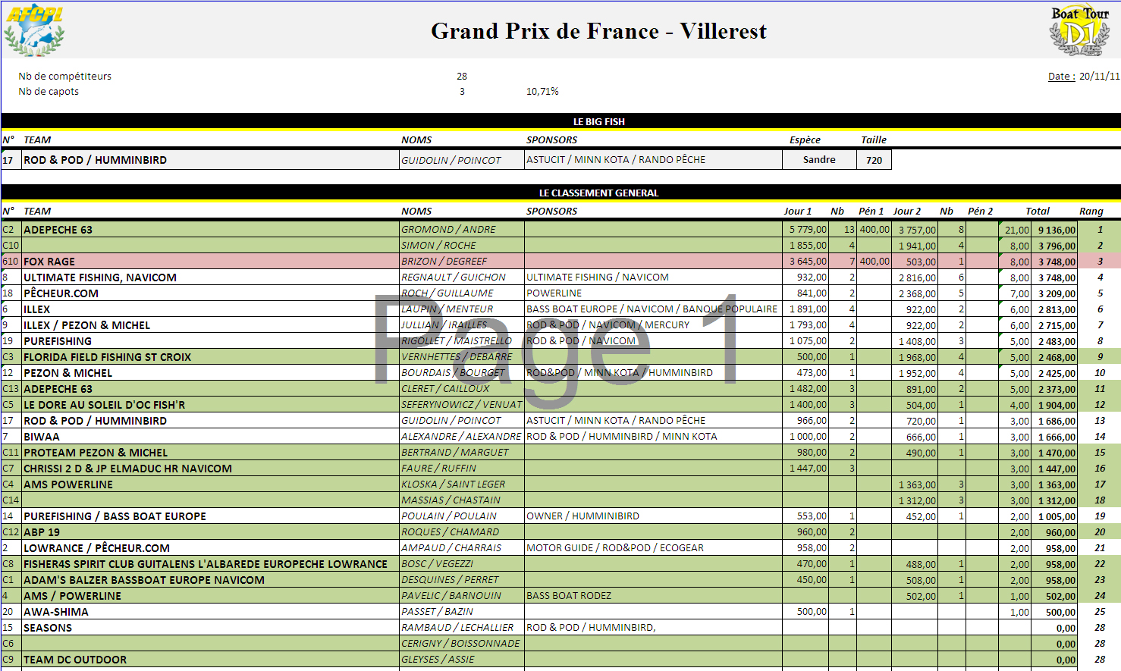The height and width of the screenshot is (671, 1121).
Task: Select MOTOR GUIDE / ROD&POD / ECOGEAR sponsors
Action: pos(653,547)
